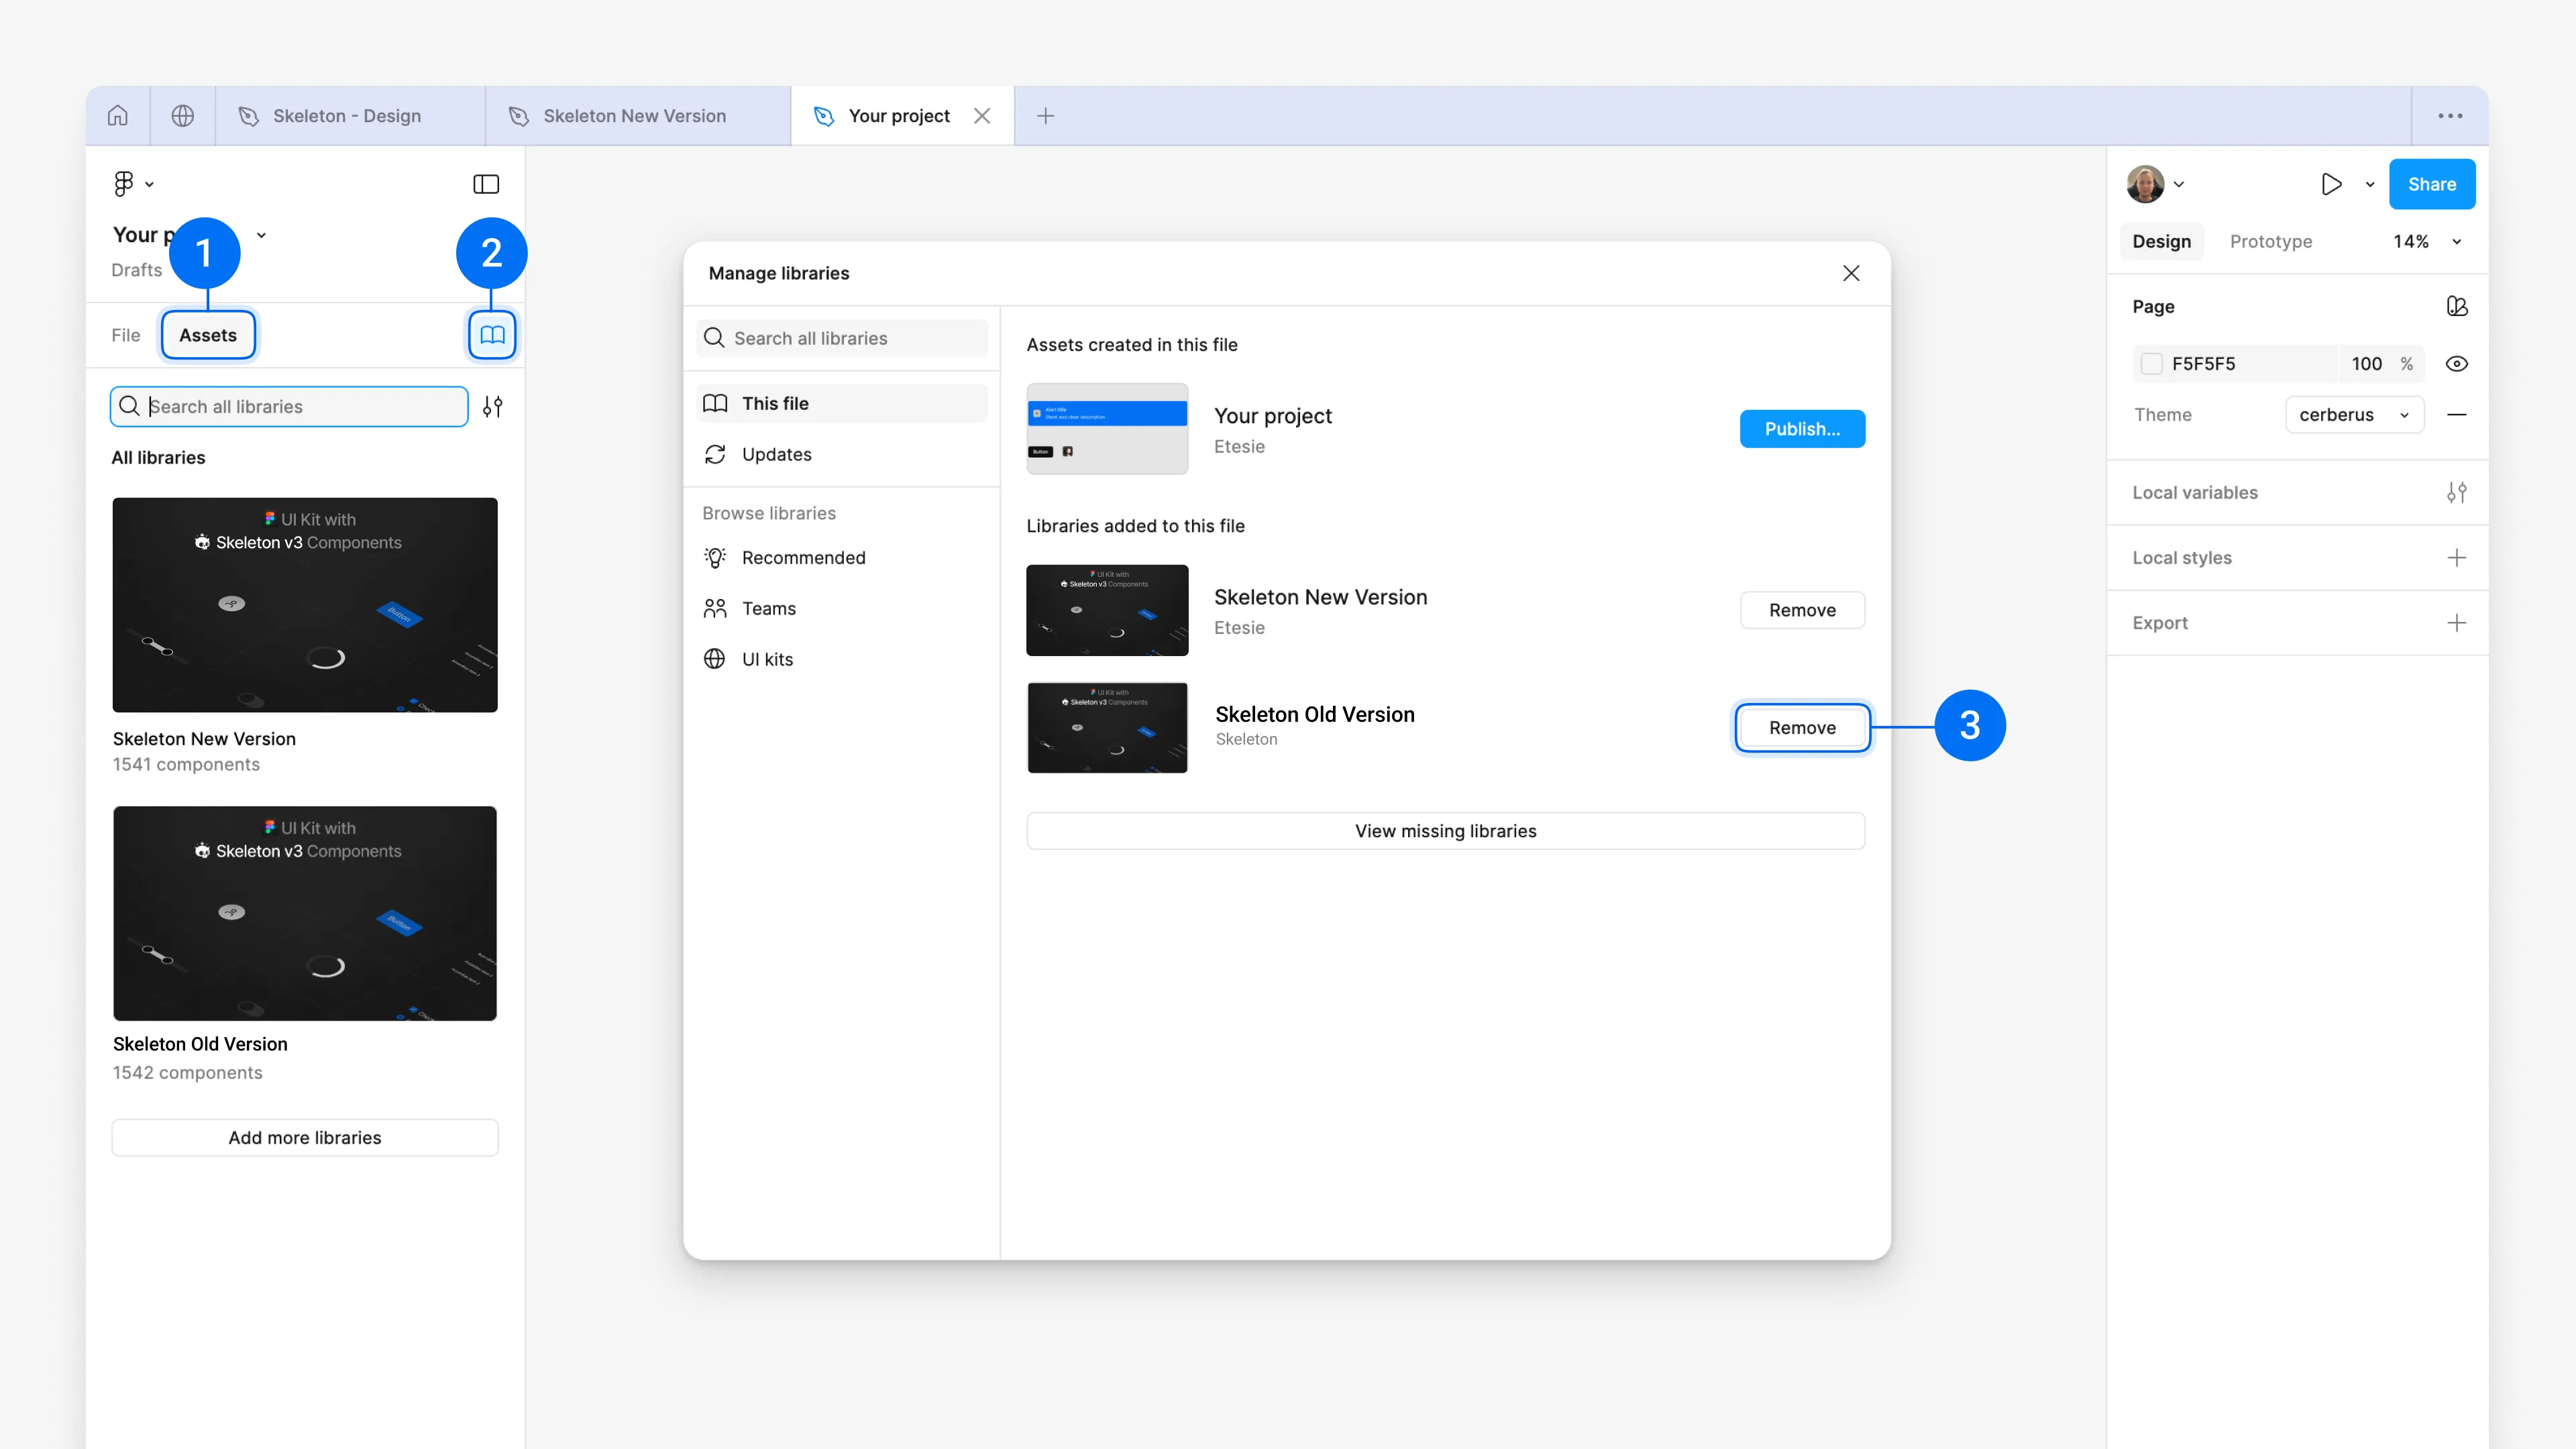Publish the Your project library

tap(1802, 428)
